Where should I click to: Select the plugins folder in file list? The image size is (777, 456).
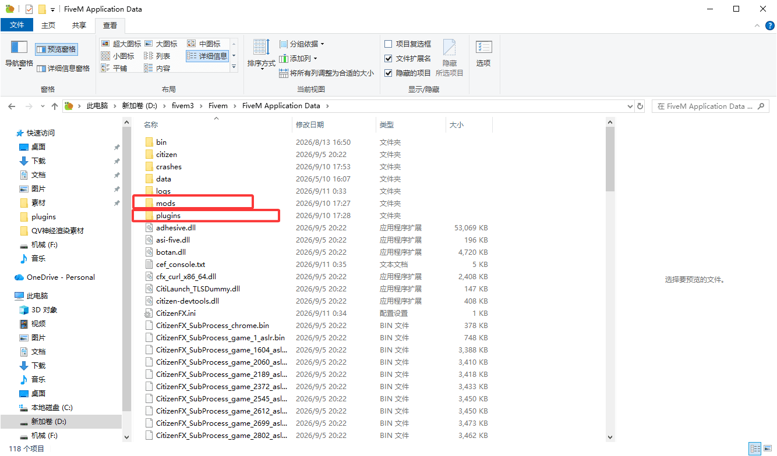(168, 215)
